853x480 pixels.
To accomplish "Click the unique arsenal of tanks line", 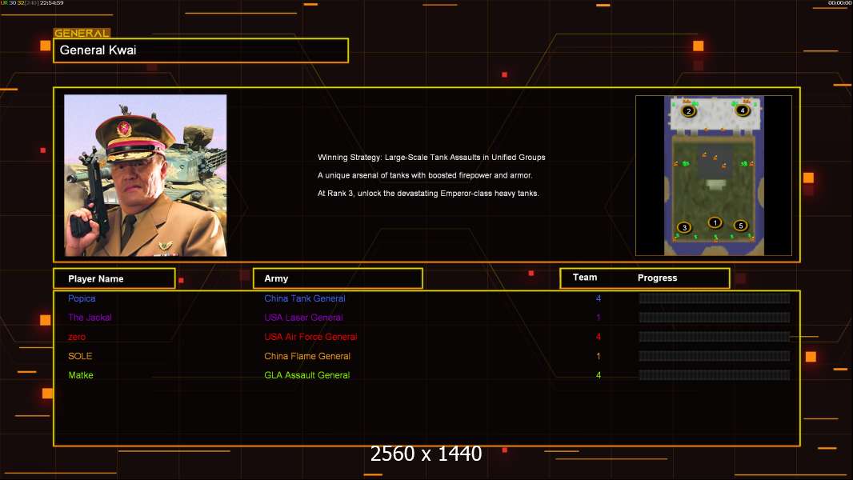I will [425, 175].
